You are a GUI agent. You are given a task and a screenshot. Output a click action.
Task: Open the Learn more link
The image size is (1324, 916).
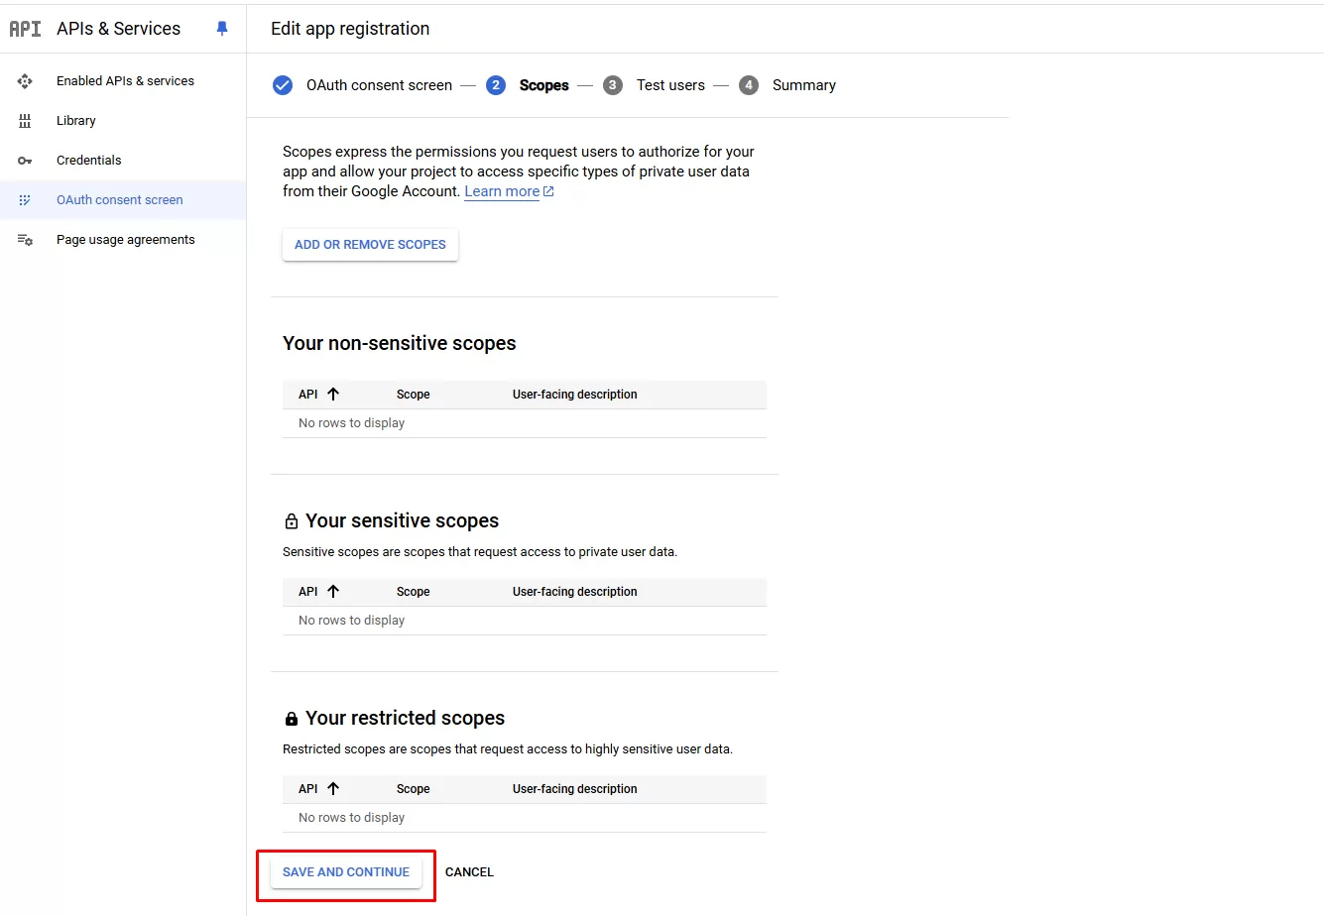coord(502,191)
